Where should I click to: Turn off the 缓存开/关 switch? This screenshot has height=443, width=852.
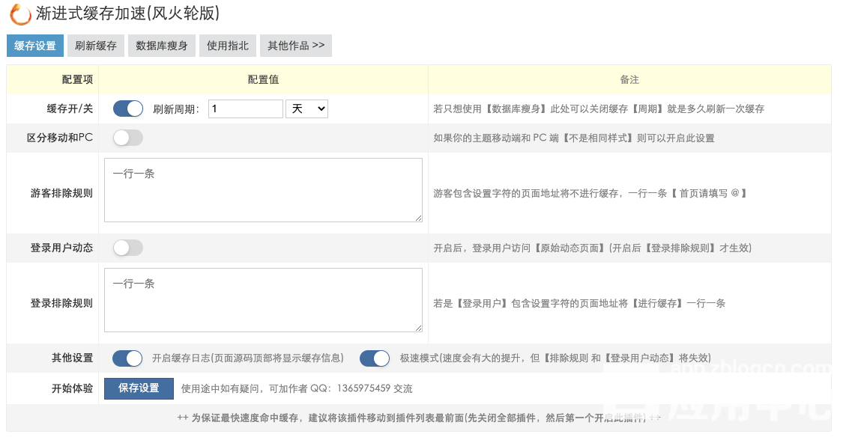pos(128,109)
